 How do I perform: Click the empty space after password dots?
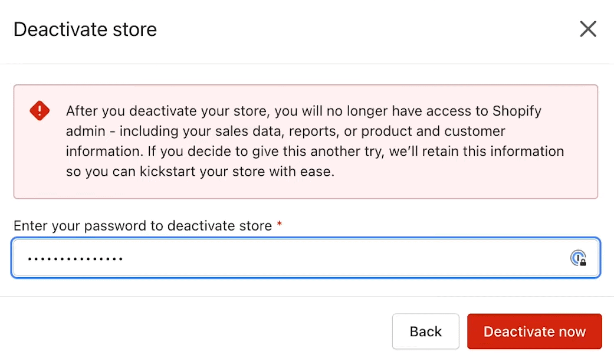pyautogui.click(x=344, y=258)
